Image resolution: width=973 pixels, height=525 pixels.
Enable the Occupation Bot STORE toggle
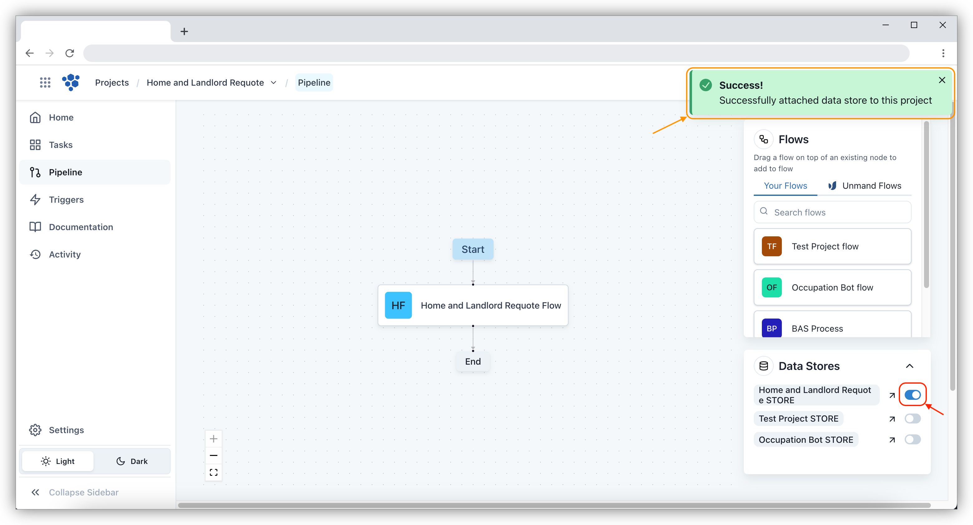coord(912,440)
